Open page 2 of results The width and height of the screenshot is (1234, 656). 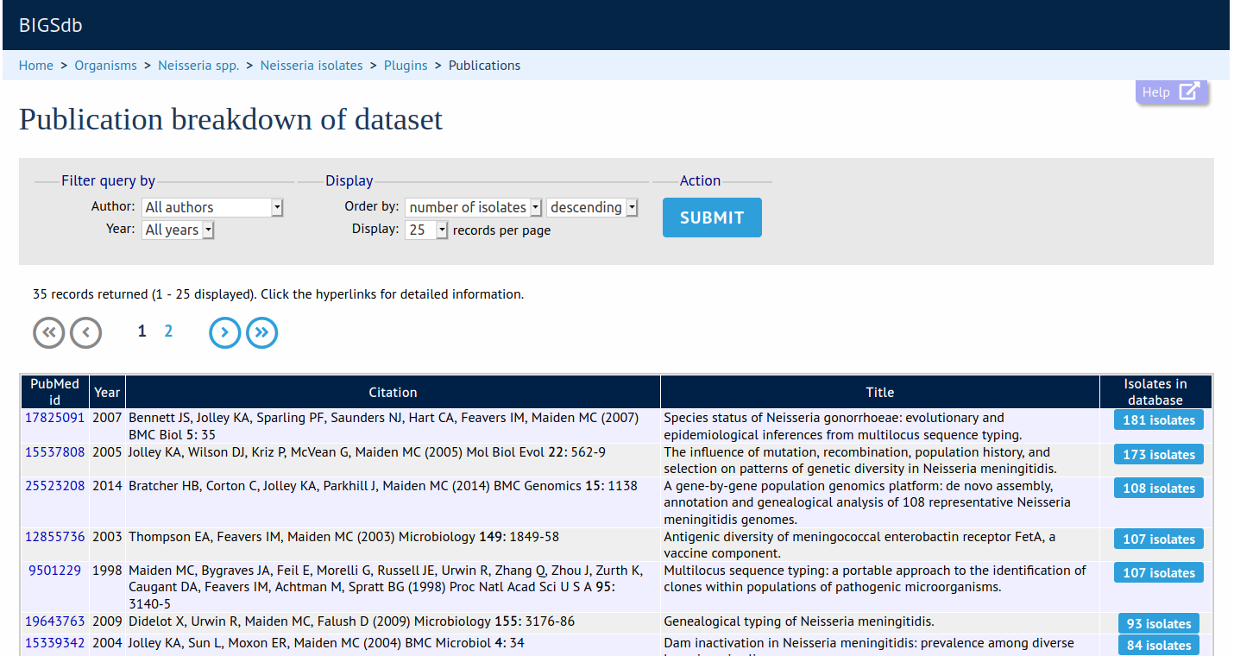click(x=168, y=331)
